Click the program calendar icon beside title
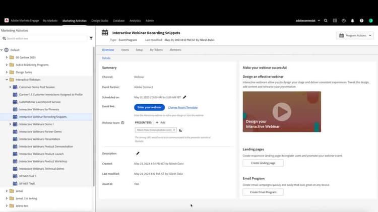Image resolution: width=378 pixels, height=212 pixels. (105, 33)
